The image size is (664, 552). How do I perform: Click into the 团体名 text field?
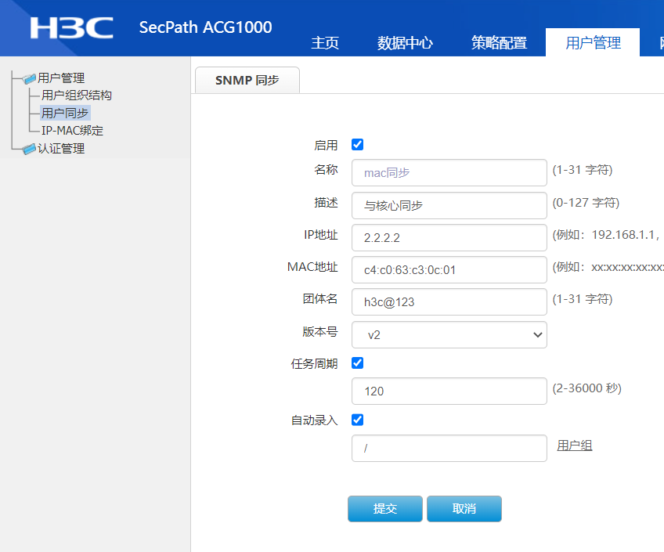(449, 301)
